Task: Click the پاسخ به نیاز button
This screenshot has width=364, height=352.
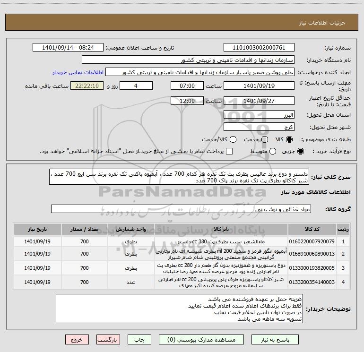Action: click(x=275, y=340)
